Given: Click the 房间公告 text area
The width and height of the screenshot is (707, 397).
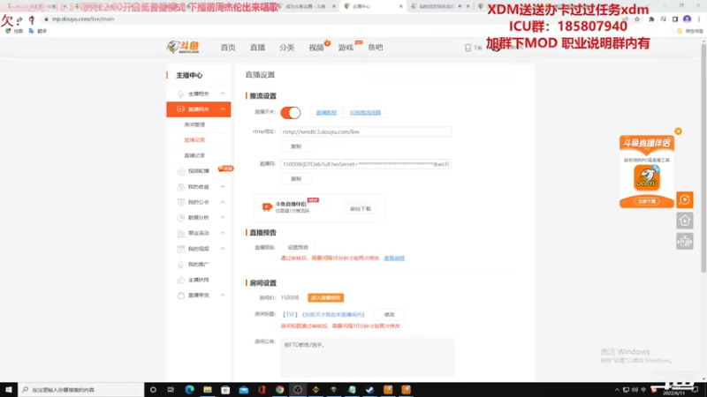Looking at the screenshot, I should click(x=367, y=357).
